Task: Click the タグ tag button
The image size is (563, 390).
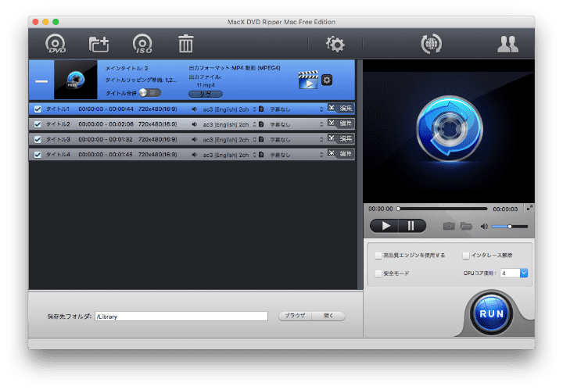Action: pos(206,94)
